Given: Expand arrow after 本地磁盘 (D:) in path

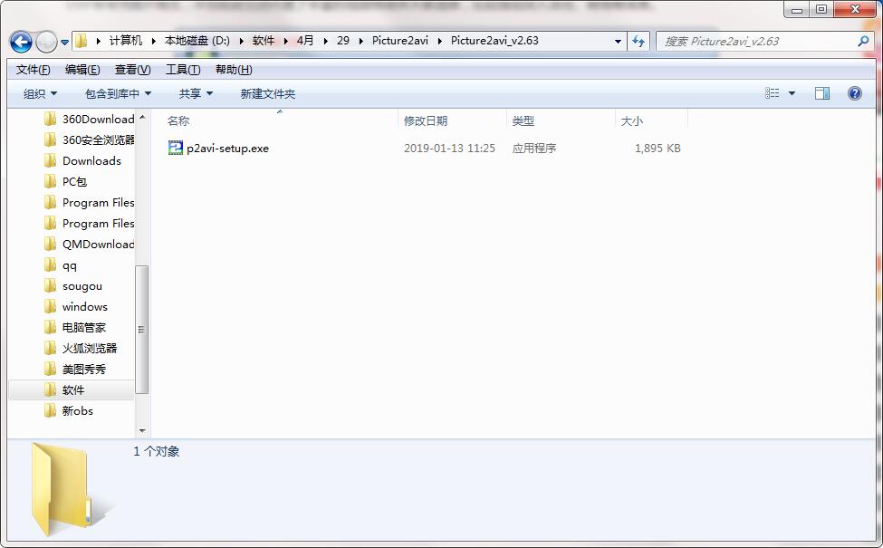Looking at the screenshot, I should coord(241,41).
